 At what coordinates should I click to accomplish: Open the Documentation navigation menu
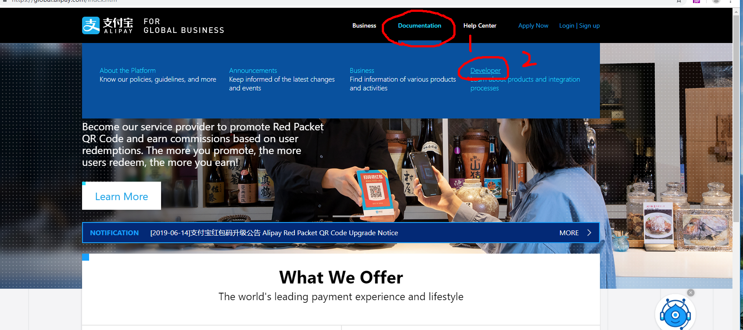[420, 25]
